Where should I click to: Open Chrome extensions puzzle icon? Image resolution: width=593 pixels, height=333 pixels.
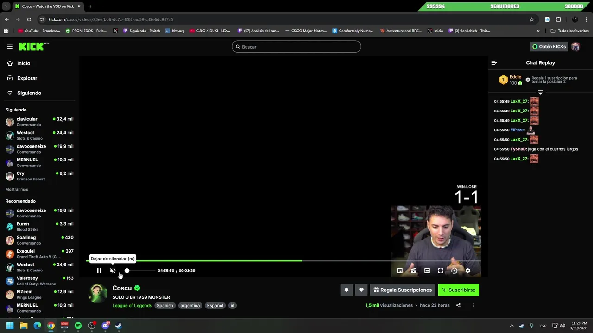558,19
